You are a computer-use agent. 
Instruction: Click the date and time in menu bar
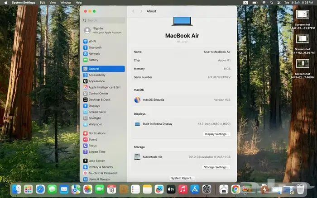click(298, 3)
